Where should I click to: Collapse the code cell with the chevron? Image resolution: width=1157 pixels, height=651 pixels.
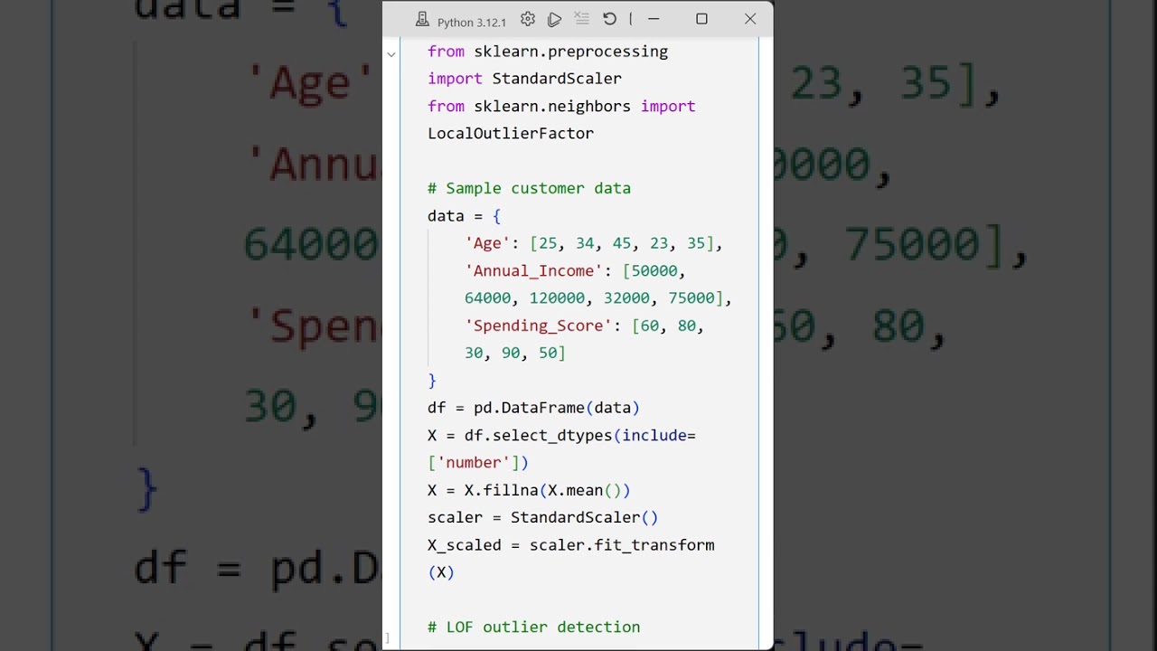[390, 54]
